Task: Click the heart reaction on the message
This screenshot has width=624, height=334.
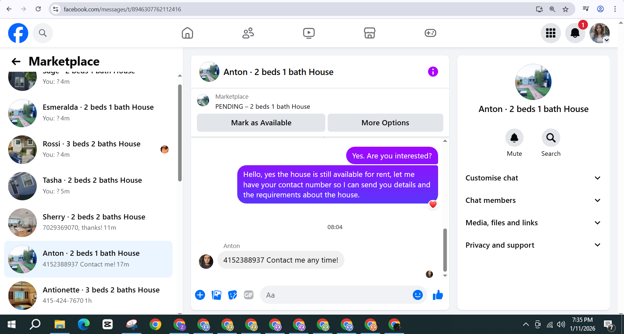Action: 433,204
